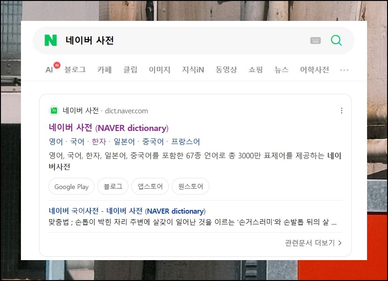388x281 pixels.
Task: Select the 동영상 tab
Action: [x=226, y=70]
